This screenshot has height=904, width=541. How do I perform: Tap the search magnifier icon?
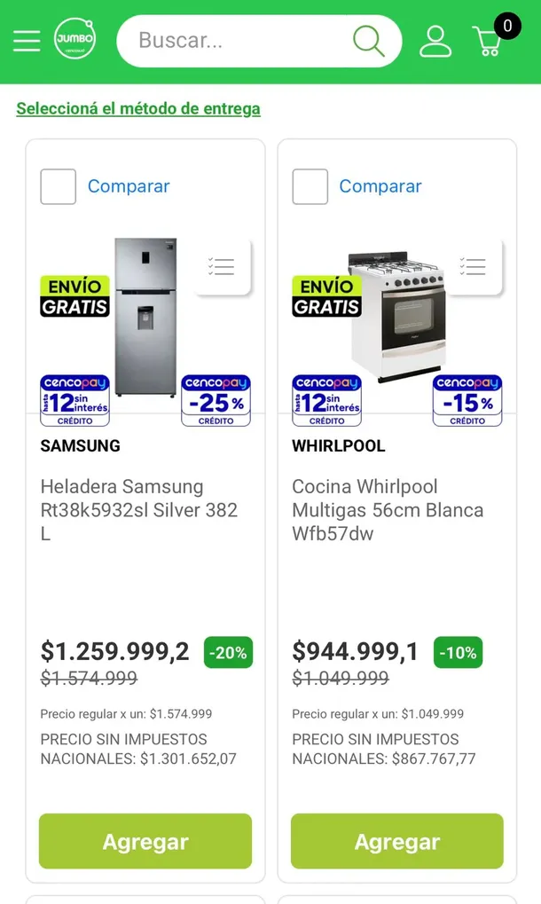(368, 41)
